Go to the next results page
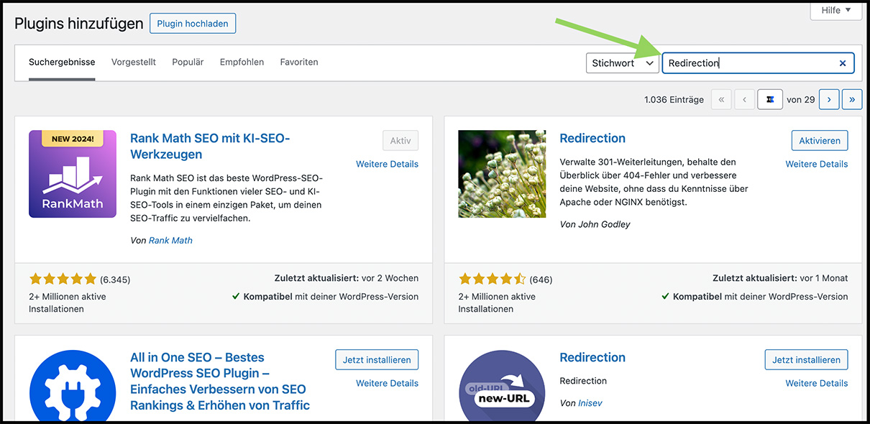This screenshot has height=424, width=870. (829, 100)
